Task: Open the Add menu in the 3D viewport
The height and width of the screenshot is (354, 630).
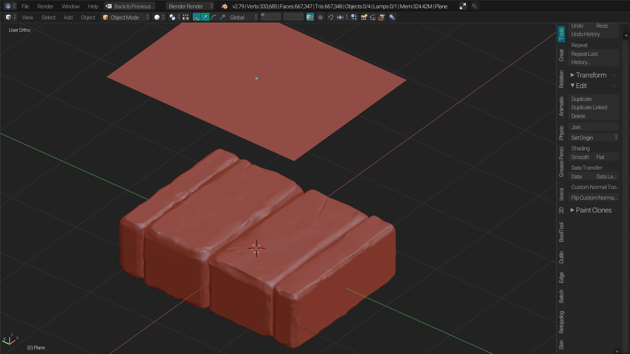Action: pyautogui.click(x=68, y=18)
